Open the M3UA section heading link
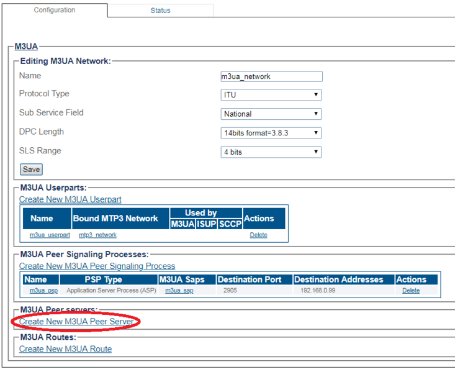 coord(26,47)
